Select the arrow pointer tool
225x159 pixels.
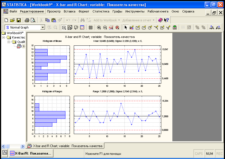point(126,27)
